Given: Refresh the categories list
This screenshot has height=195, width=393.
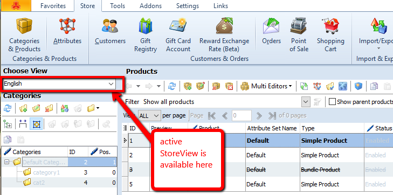Looking at the screenshot, I should pos(8,108).
